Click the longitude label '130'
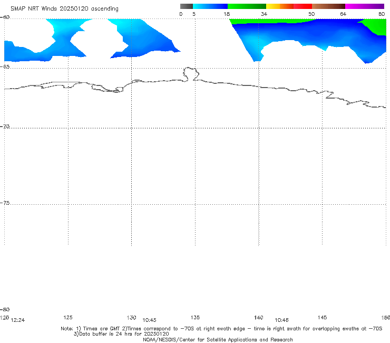The height and width of the screenshot is (343, 390). 131,318
